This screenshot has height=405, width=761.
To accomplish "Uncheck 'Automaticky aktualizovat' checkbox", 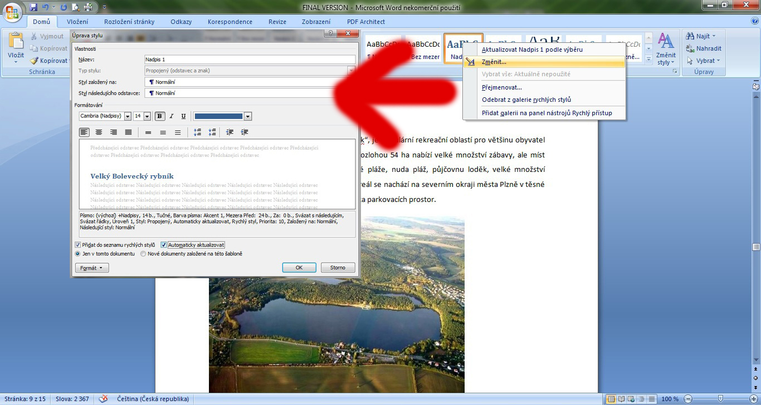I will 164,245.
